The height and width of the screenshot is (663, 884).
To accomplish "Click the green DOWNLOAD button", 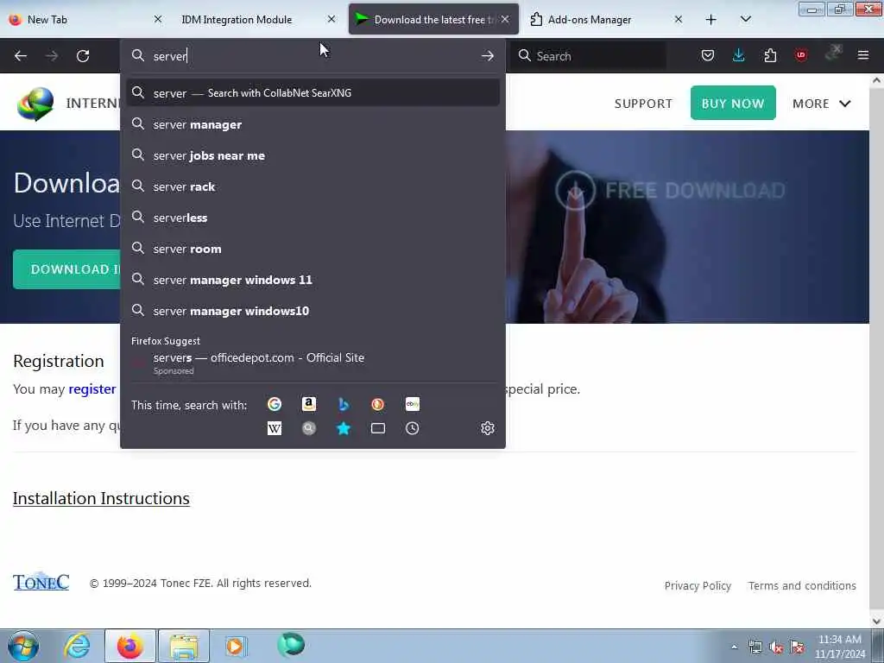I will (66, 269).
